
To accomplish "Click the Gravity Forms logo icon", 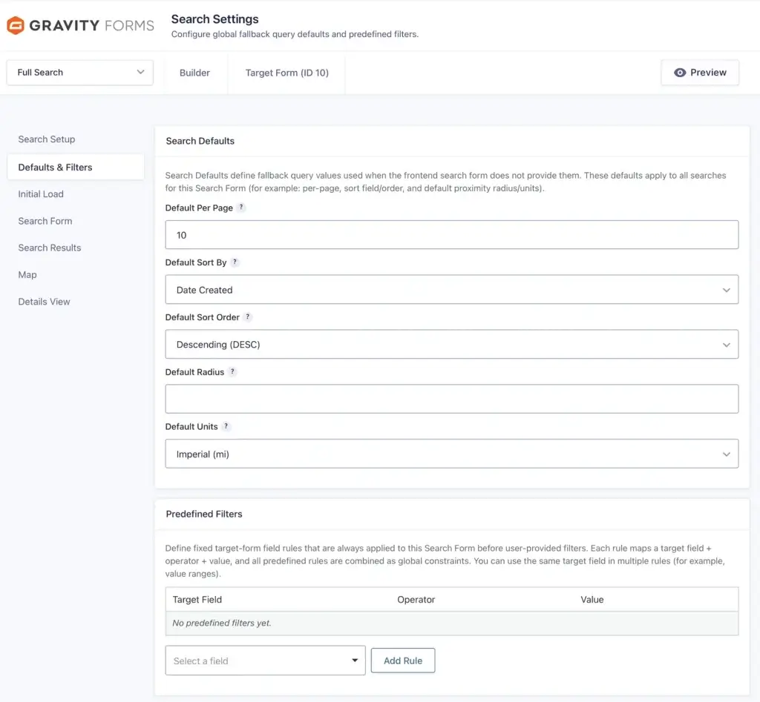I will 16,25.
